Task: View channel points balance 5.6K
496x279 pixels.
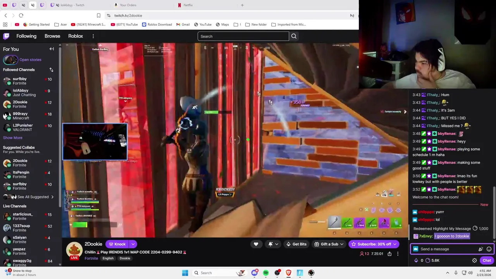Action: click(x=432, y=260)
